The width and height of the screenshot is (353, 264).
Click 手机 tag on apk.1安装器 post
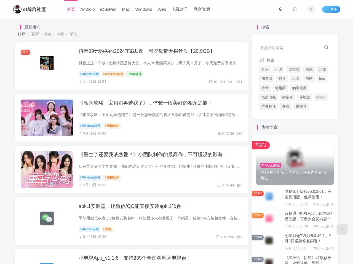(x=107, y=229)
